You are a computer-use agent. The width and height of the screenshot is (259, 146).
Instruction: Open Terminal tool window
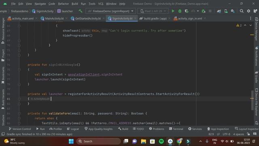(176, 129)
